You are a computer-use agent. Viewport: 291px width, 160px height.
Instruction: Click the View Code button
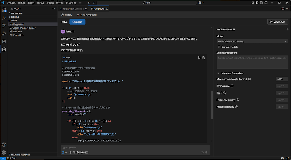[x=277, y=22]
